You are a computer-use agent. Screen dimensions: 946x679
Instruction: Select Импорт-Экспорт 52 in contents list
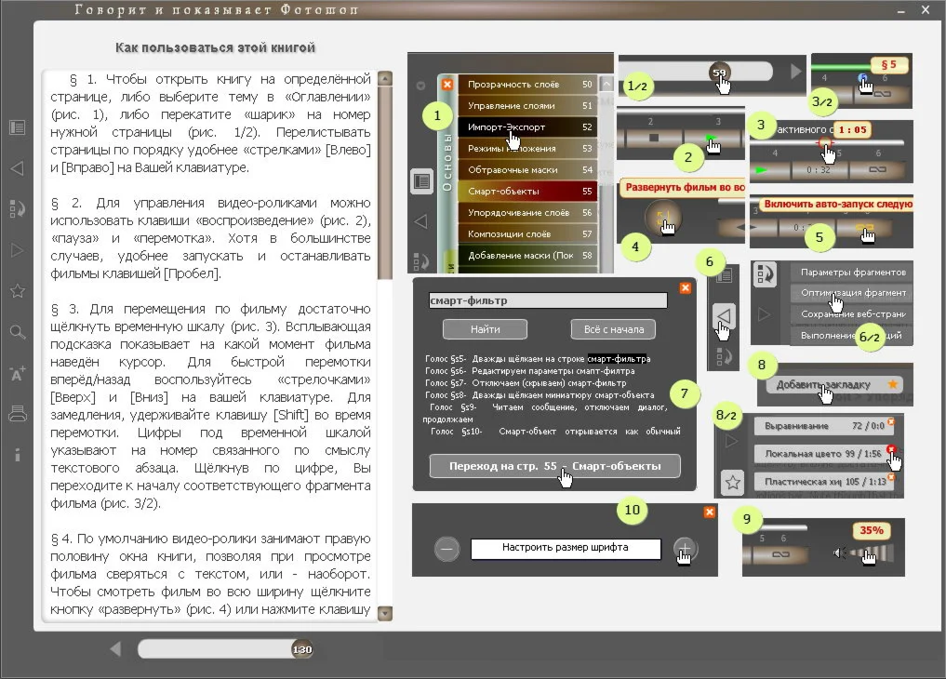tap(528, 126)
